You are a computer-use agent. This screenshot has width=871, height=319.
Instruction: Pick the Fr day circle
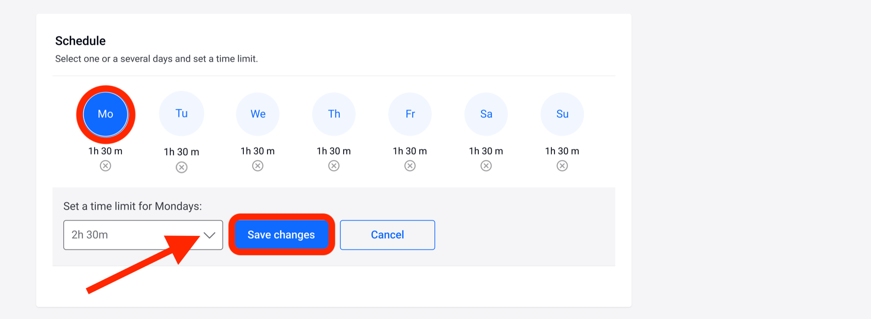pyautogui.click(x=410, y=114)
